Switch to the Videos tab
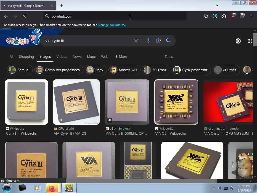The height and width of the screenshot is (193, 257). [62, 57]
